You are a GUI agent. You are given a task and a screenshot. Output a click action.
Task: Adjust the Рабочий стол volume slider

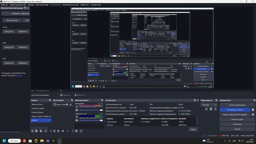tap(91, 120)
